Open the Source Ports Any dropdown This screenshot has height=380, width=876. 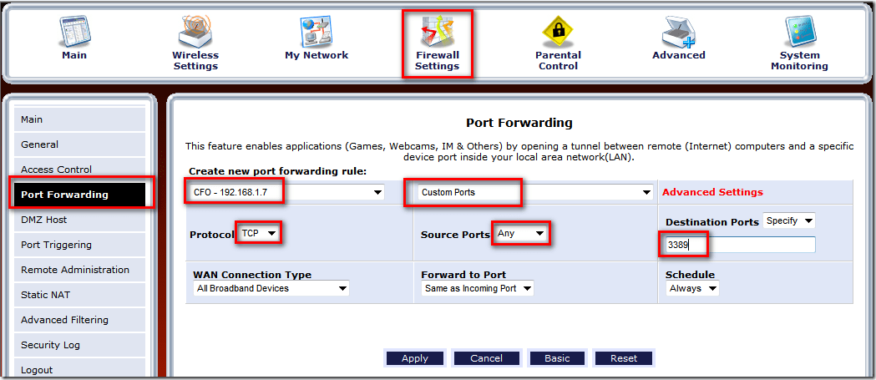521,234
